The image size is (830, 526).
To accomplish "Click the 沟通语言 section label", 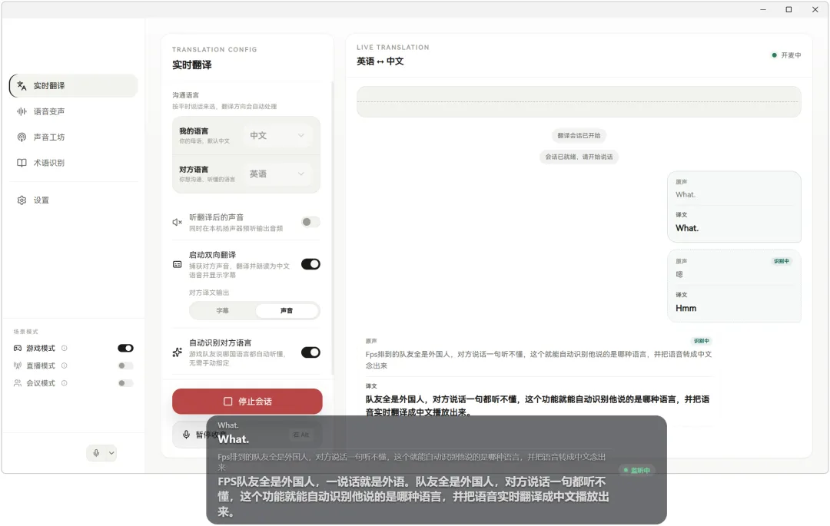I will [x=185, y=95].
